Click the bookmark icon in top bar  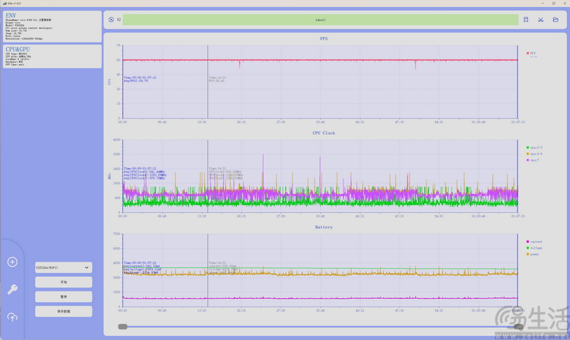pyautogui.click(x=526, y=20)
